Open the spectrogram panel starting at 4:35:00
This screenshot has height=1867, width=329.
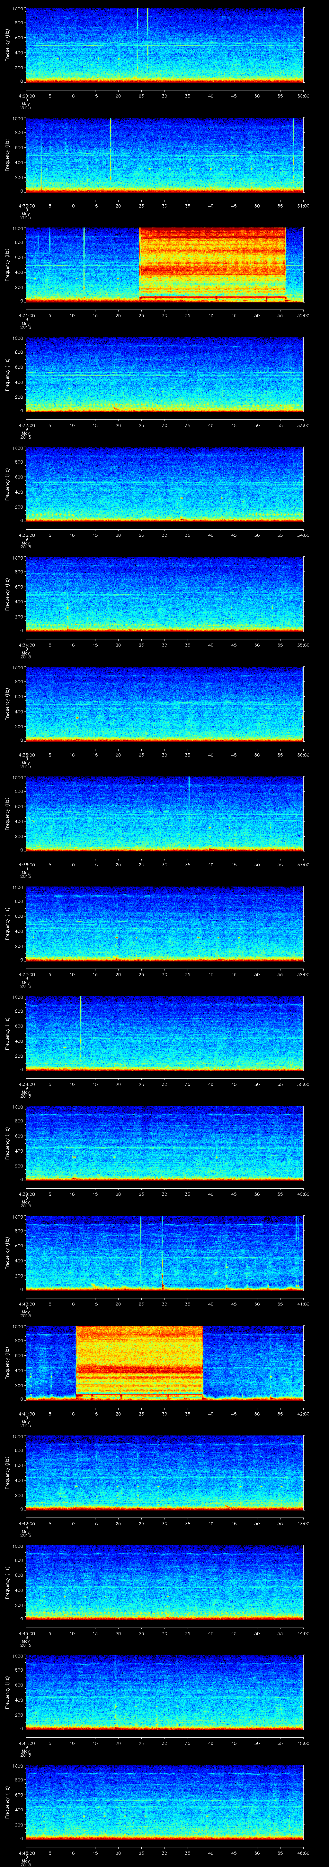[164, 704]
